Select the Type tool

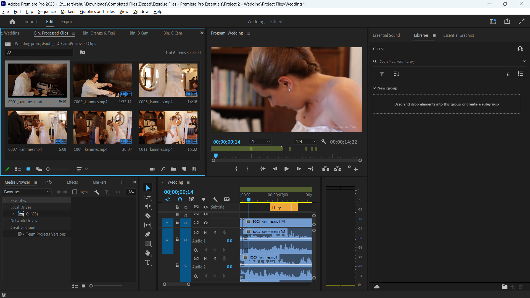(x=148, y=262)
